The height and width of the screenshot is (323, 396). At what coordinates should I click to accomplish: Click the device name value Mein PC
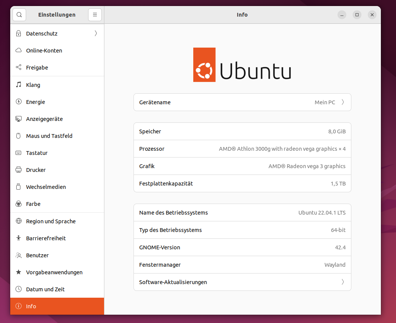325,102
